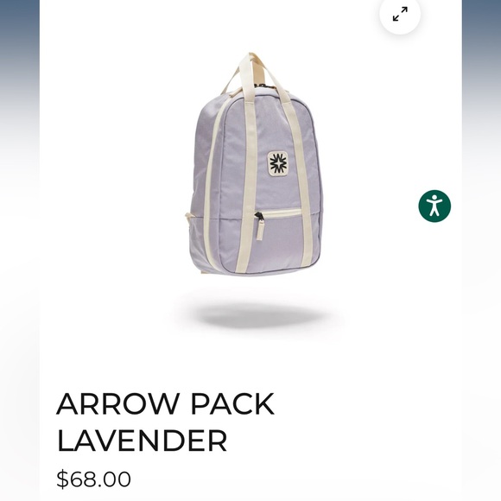
Task: Click the star logo patch on backpack
Action: tap(278, 163)
